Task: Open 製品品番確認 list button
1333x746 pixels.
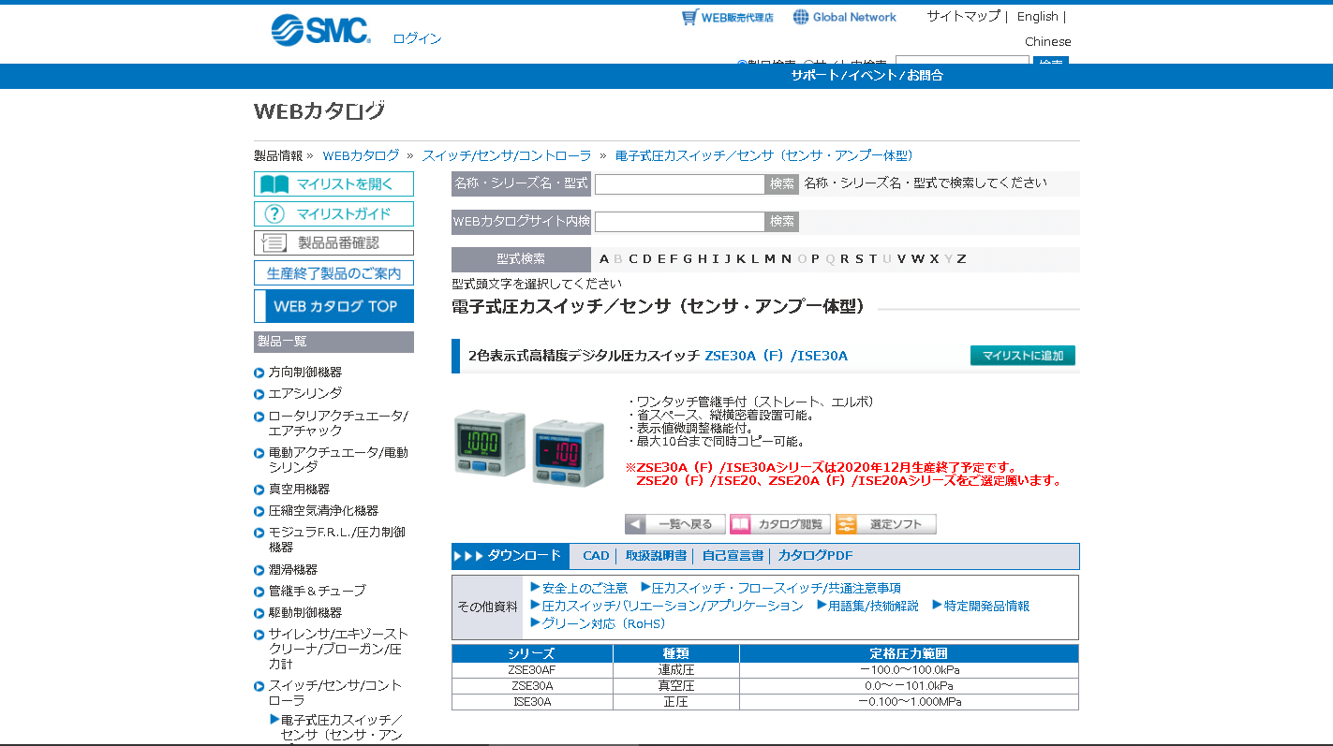Action: [x=333, y=243]
